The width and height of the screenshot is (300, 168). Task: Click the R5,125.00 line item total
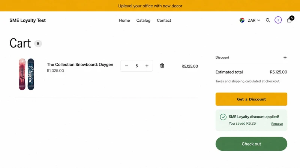[x=190, y=66]
